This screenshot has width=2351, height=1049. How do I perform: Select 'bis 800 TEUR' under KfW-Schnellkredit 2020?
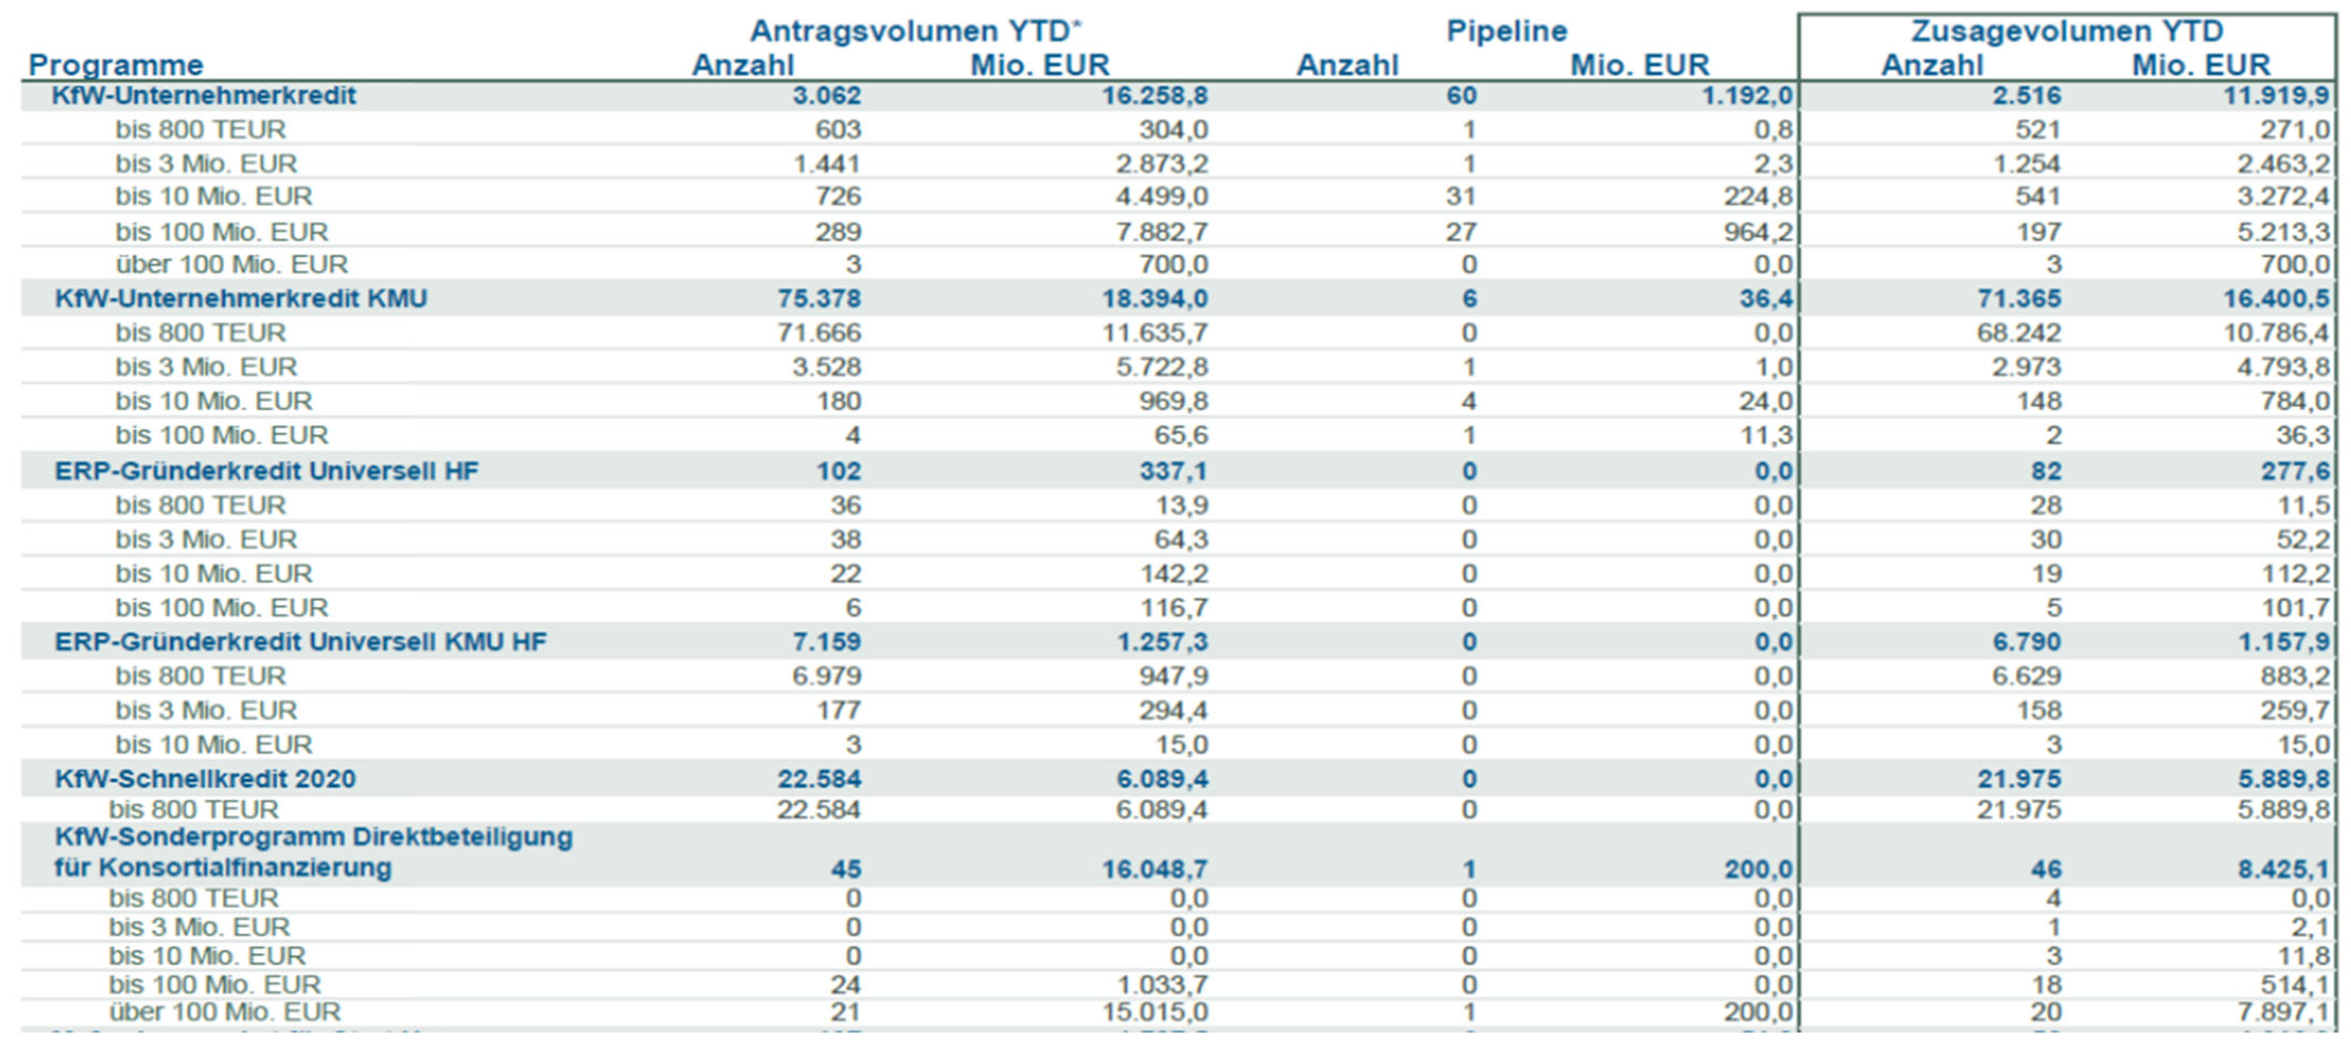coord(193,810)
